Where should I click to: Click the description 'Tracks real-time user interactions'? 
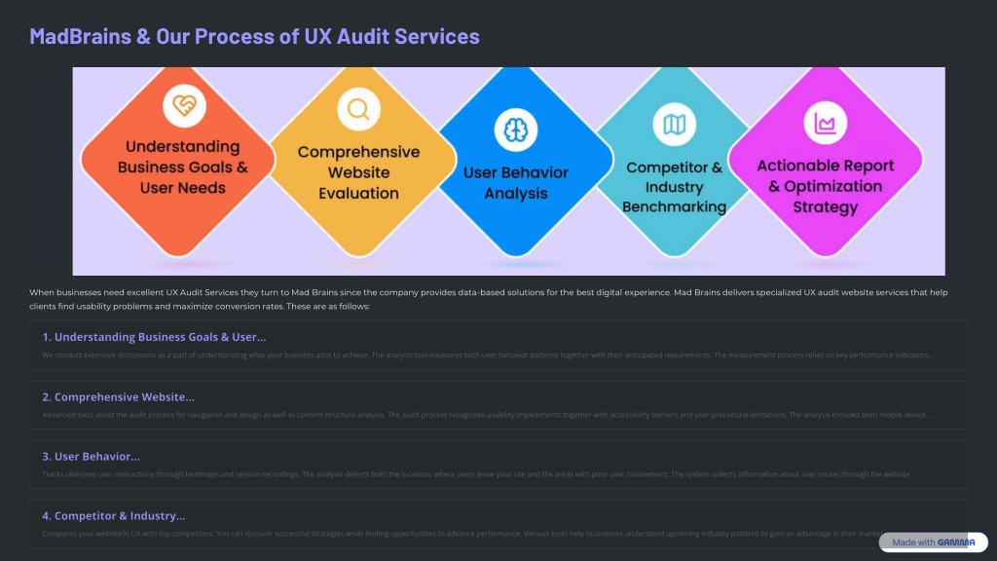coord(475,474)
